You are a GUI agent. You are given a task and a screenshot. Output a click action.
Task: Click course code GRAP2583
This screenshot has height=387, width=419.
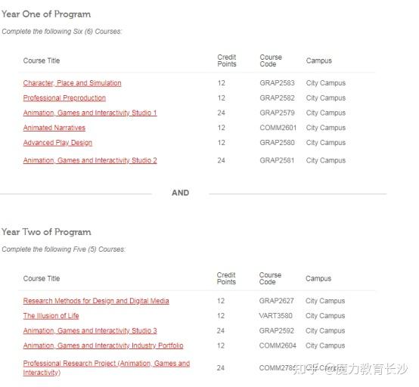point(277,83)
